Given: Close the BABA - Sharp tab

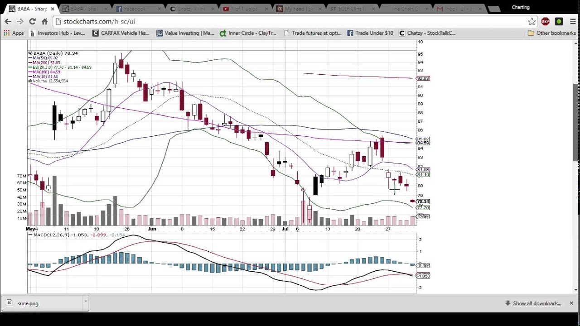Looking at the screenshot, I should (x=53, y=9).
